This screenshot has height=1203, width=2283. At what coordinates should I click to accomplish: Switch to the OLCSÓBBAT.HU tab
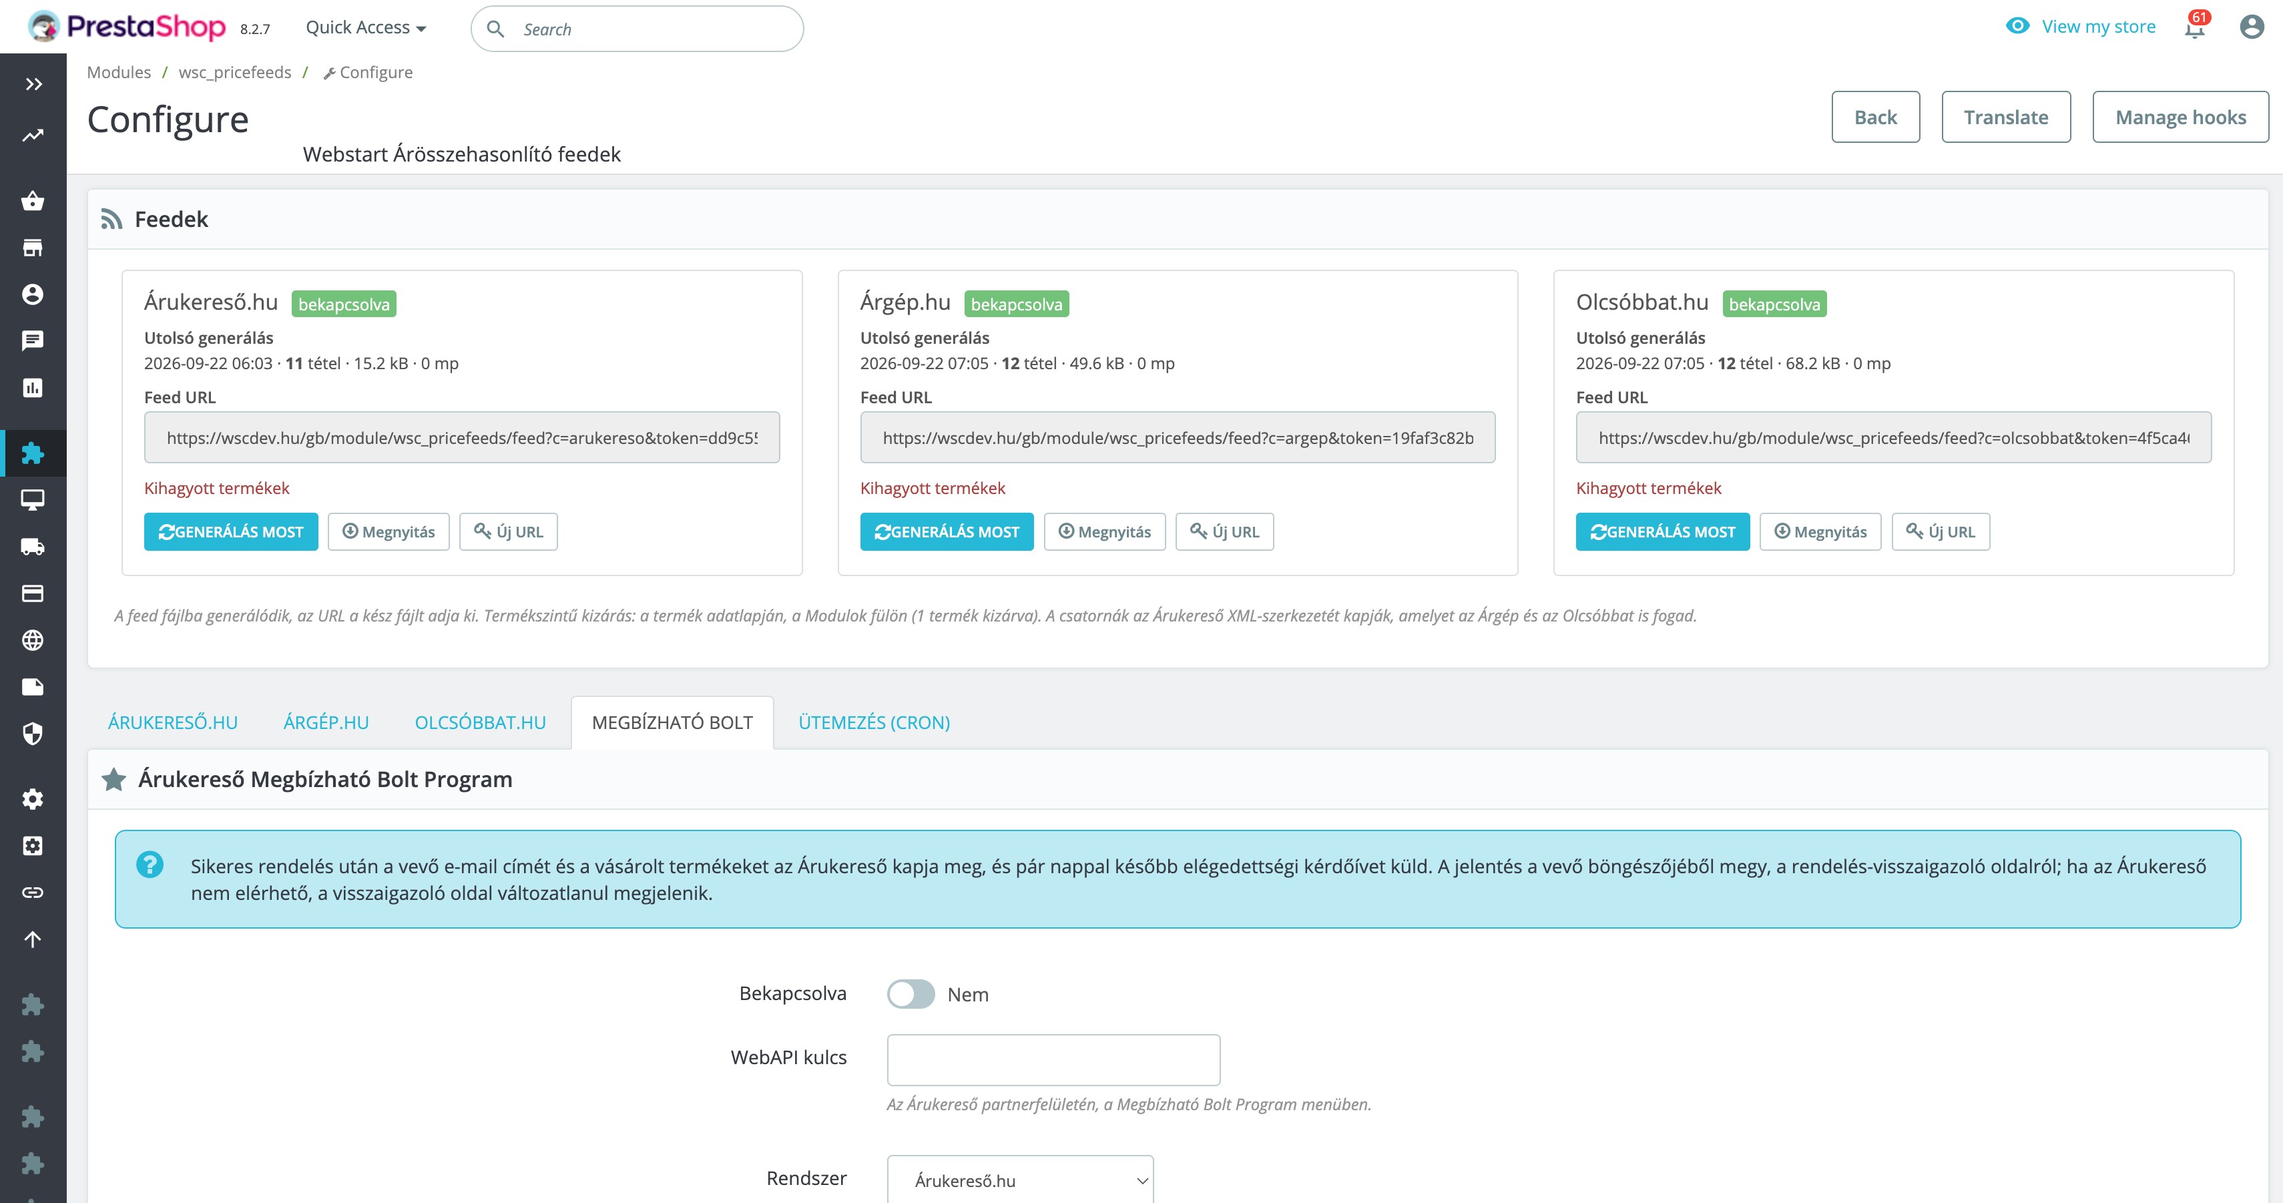481,722
